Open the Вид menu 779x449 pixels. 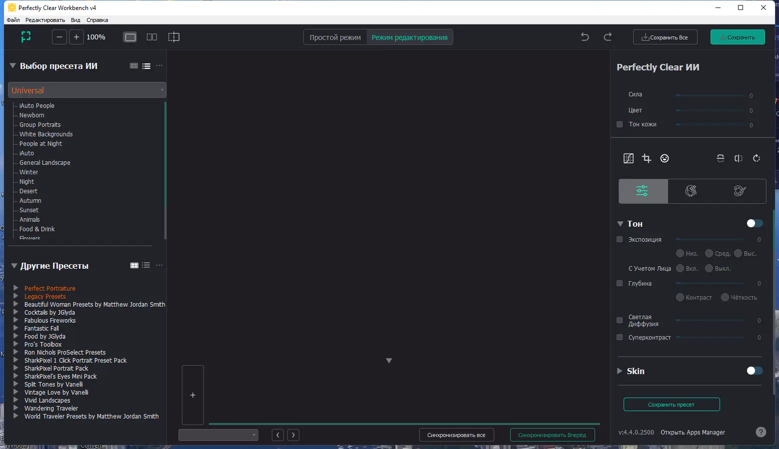75,20
